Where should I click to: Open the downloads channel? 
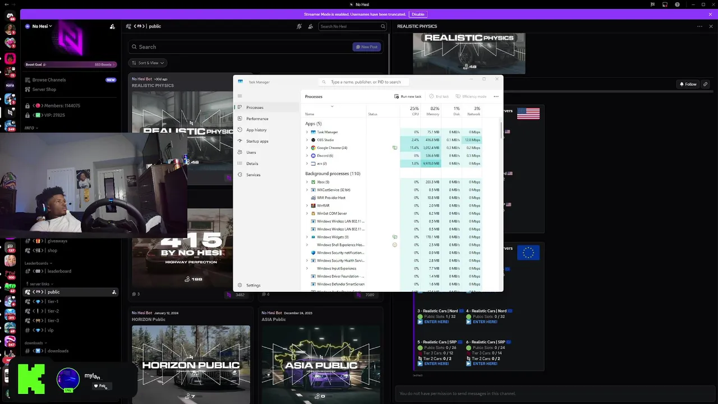pos(70,351)
